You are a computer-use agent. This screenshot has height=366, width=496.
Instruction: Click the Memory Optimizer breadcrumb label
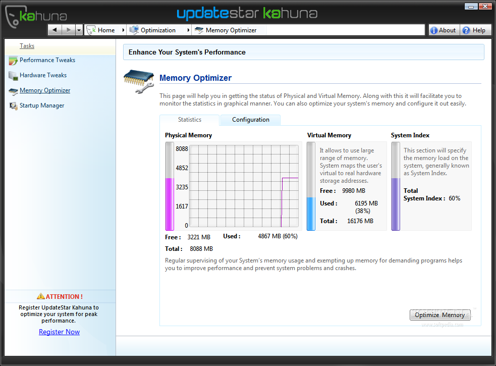231,30
